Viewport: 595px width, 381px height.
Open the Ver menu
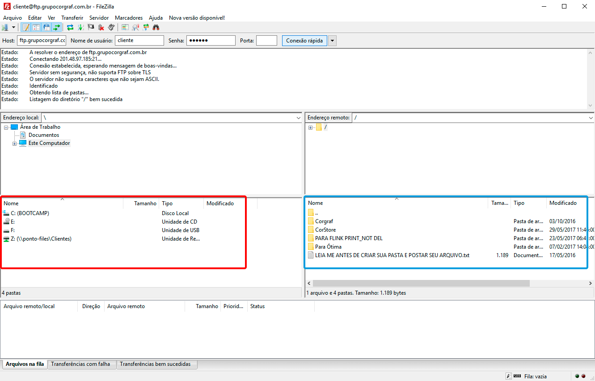tap(51, 18)
